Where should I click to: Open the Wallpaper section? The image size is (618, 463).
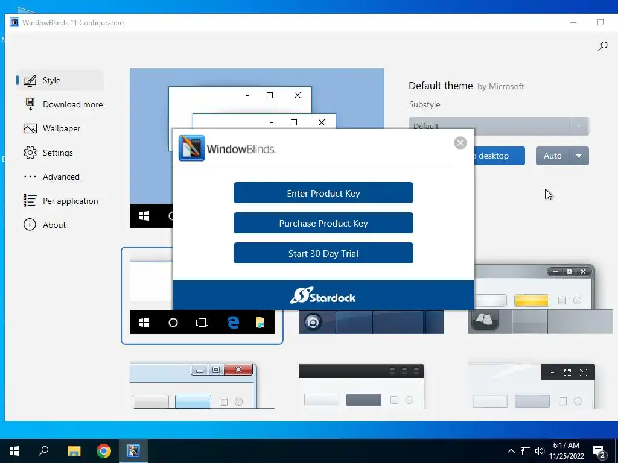pos(60,128)
